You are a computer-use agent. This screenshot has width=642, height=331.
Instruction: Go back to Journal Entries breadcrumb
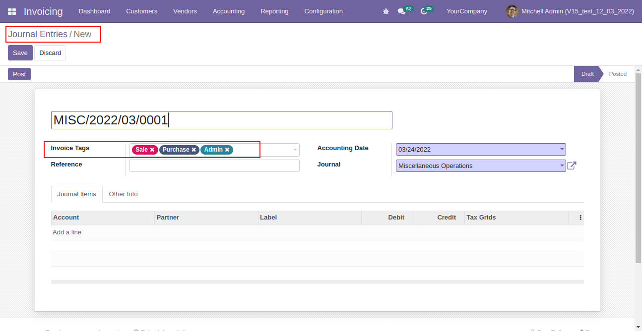pos(38,34)
